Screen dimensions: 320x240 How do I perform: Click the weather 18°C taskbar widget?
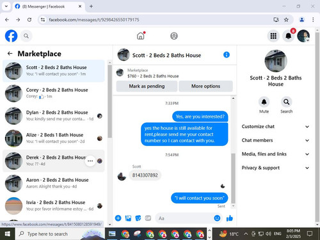click(x=228, y=234)
